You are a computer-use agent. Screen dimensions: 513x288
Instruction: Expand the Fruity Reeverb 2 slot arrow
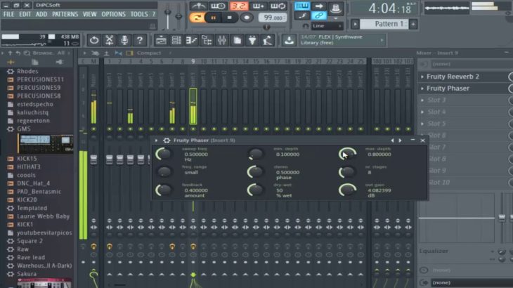coord(422,77)
